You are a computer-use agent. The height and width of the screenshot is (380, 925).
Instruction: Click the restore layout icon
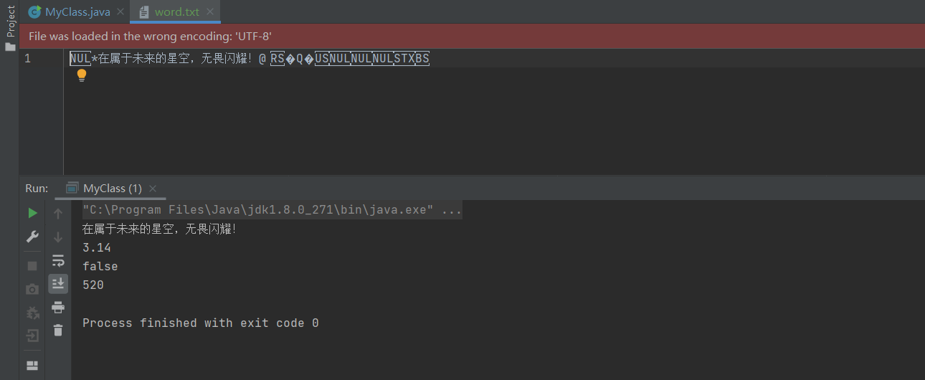coord(32,365)
